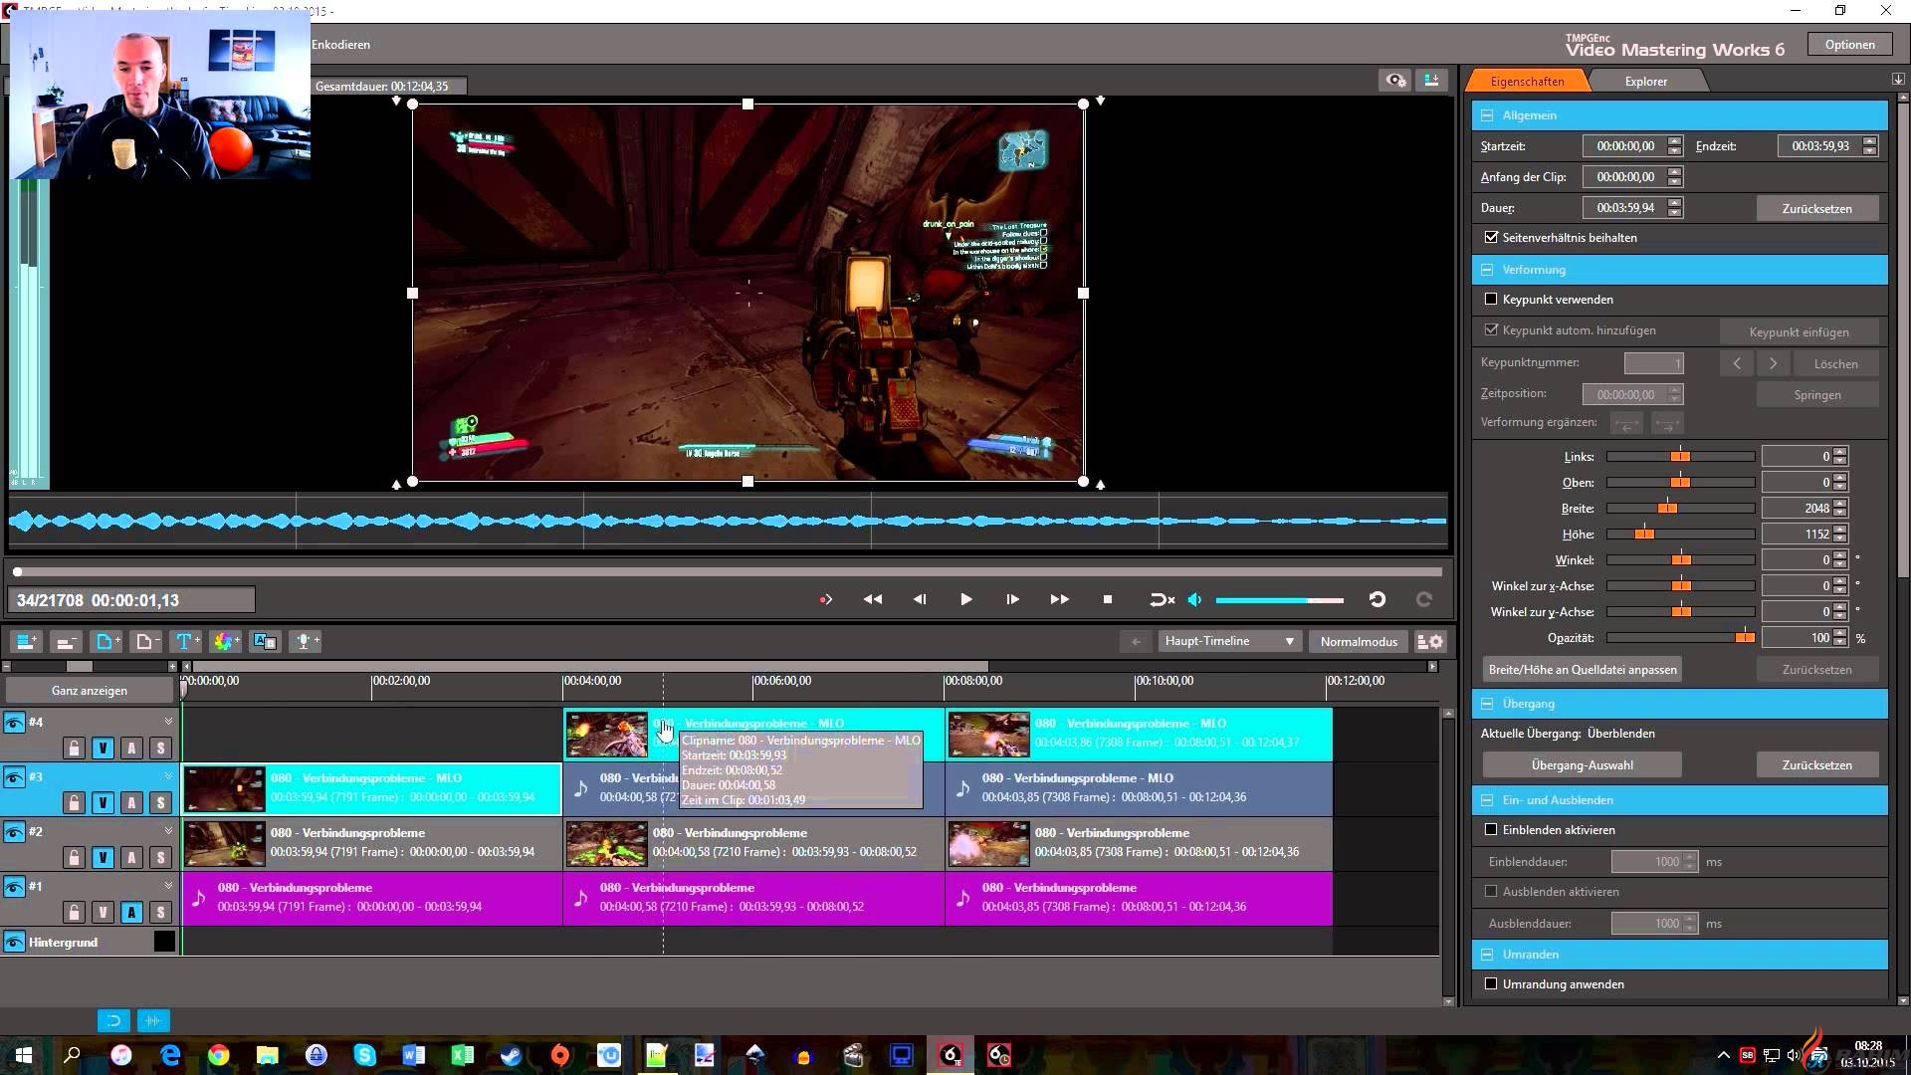
Task: Select the first clip thumbnail on layer #3
Action: [x=225, y=789]
